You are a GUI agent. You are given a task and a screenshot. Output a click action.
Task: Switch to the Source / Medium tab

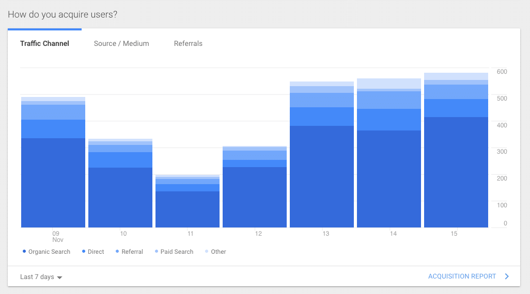click(121, 43)
